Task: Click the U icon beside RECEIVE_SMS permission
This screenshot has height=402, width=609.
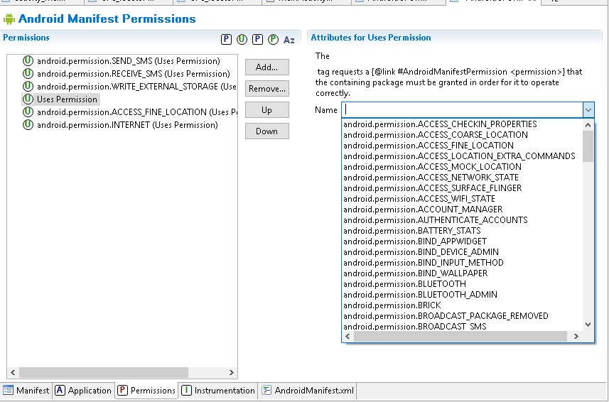Action: (28, 74)
